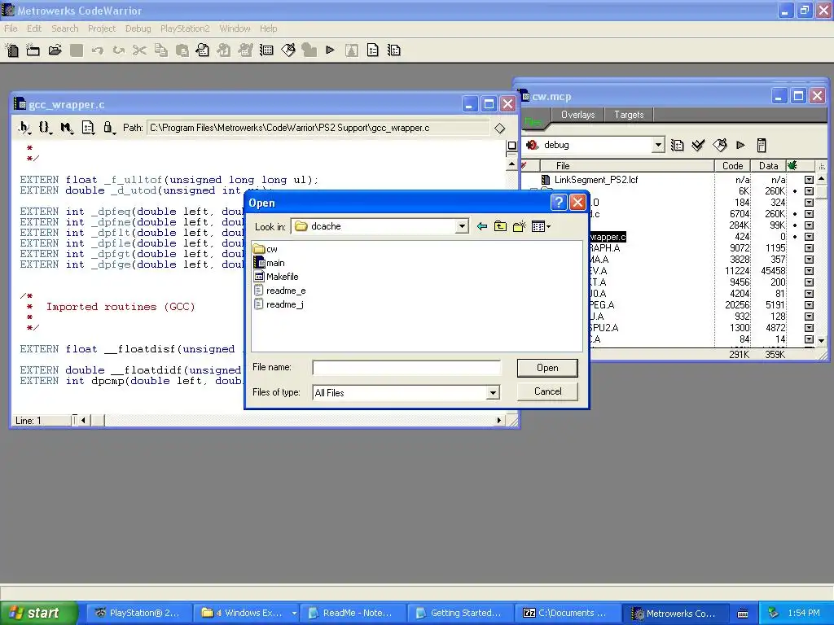The image size is (834, 625).
Task: Click the file lock icon in gcc_wrapper.c
Action: coord(108,128)
